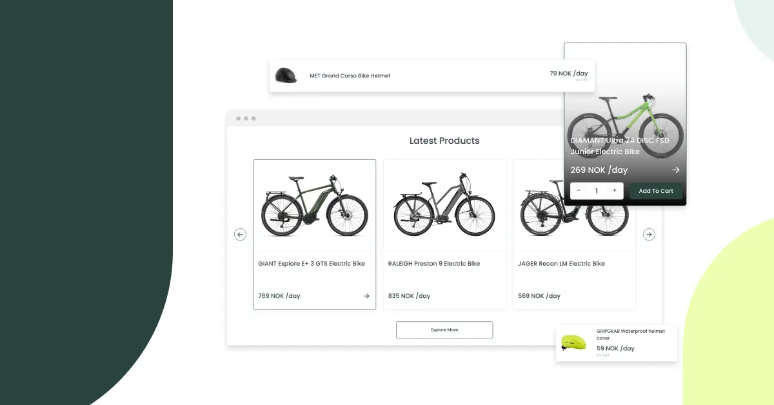Select the 835 NOK /day price
Viewport: 774px width, 405px height.
[409, 296]
